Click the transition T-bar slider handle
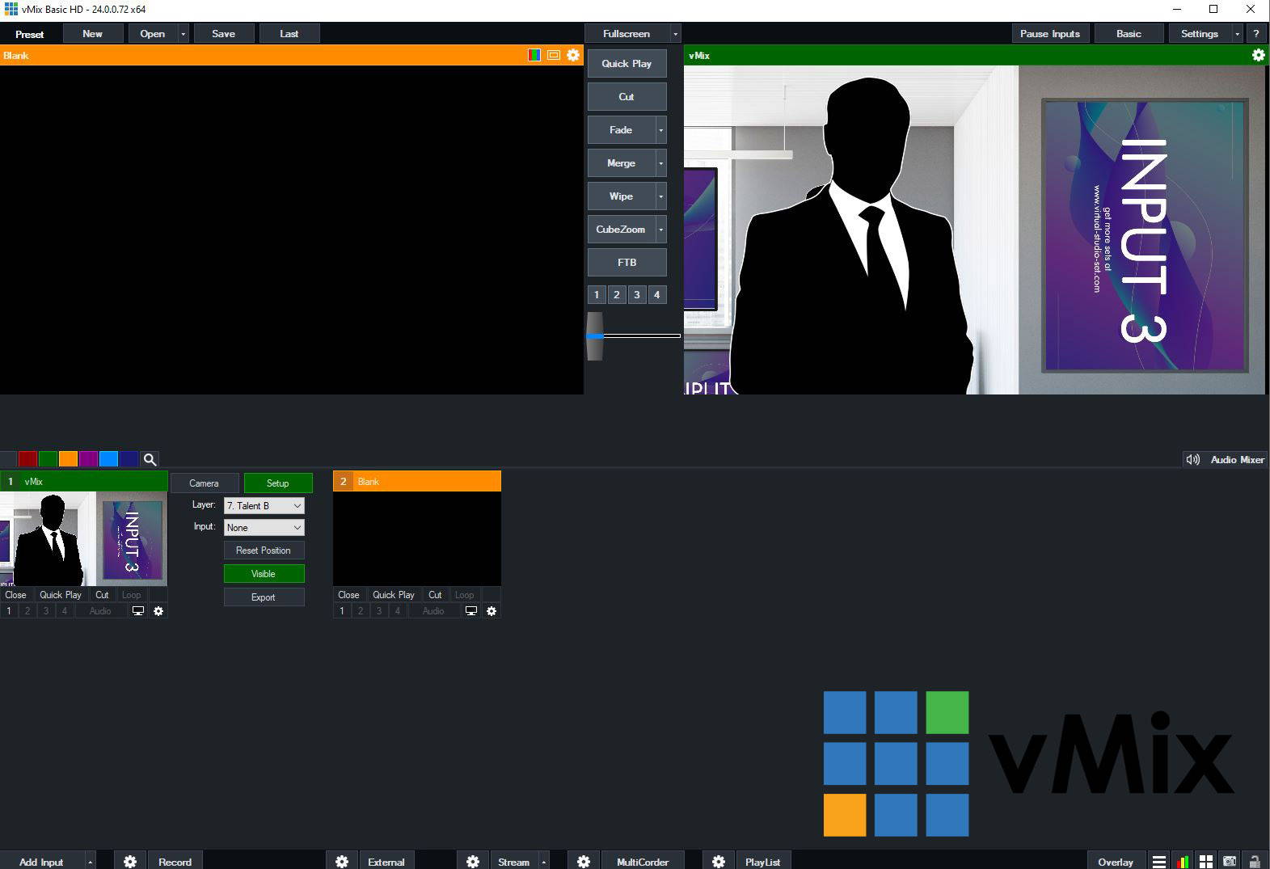This screenshot has width=1270, height=869. click(595, 335)
